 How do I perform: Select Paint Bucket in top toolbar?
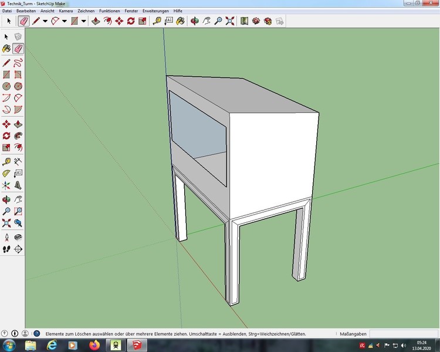pyautogui.click(x=180, y=21)
